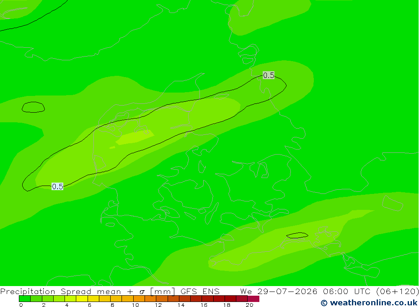Click the '[mm]' unit label
This screenshot has height=307, width=419.
click(x=163, y=291)
